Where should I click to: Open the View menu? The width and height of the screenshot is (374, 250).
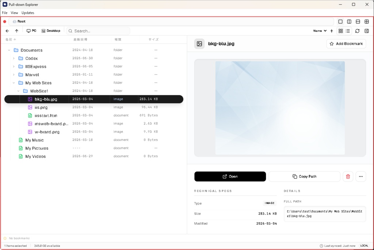tap(14, 13)
